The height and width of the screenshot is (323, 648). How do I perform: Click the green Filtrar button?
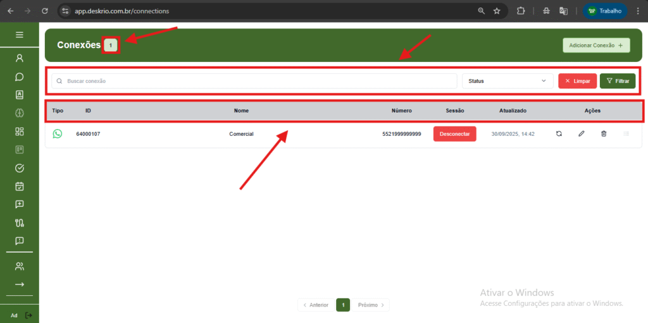pos(617,81)
